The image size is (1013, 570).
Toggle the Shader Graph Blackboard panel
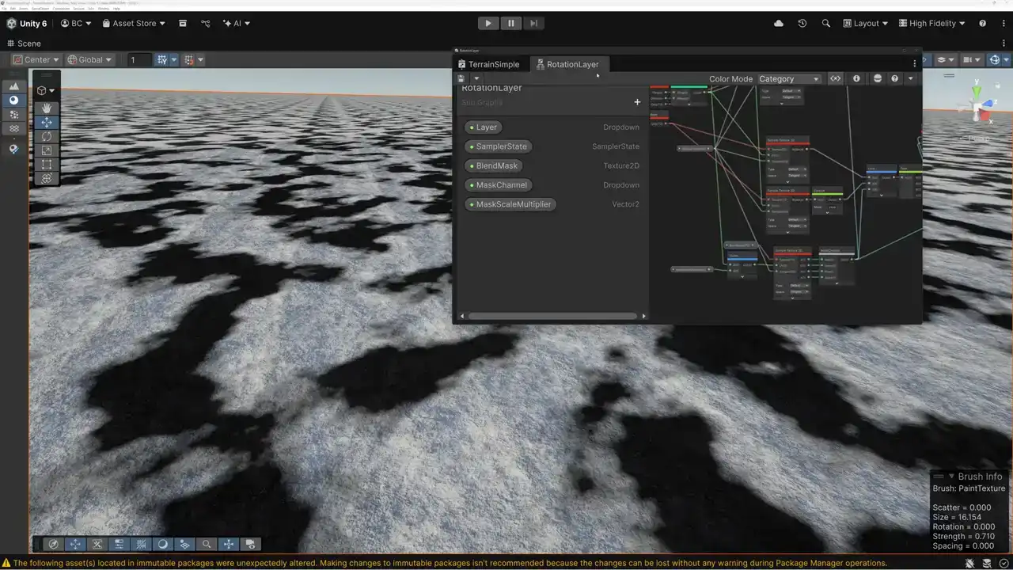tap(835, 78)
